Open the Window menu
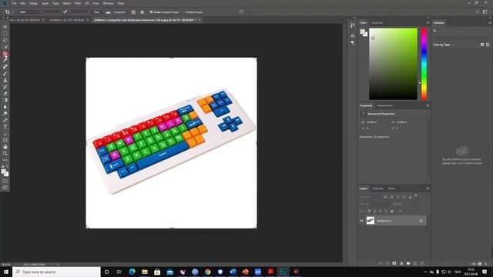The width and height of the screenshot is (493, 277). (108, 3)
